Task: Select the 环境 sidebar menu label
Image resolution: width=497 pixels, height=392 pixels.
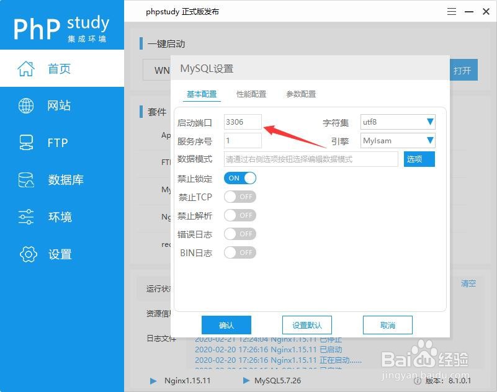Action: (x=60, y=217)
